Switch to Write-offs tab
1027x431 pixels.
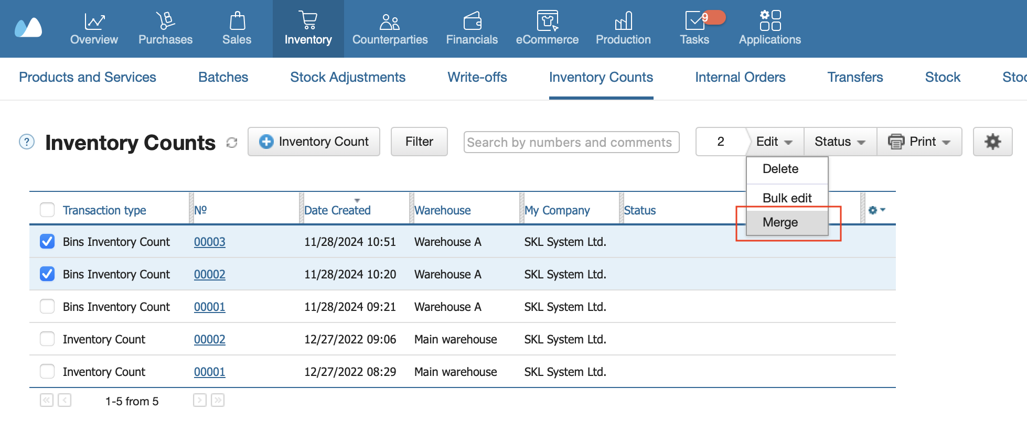(x=477, y=78)
